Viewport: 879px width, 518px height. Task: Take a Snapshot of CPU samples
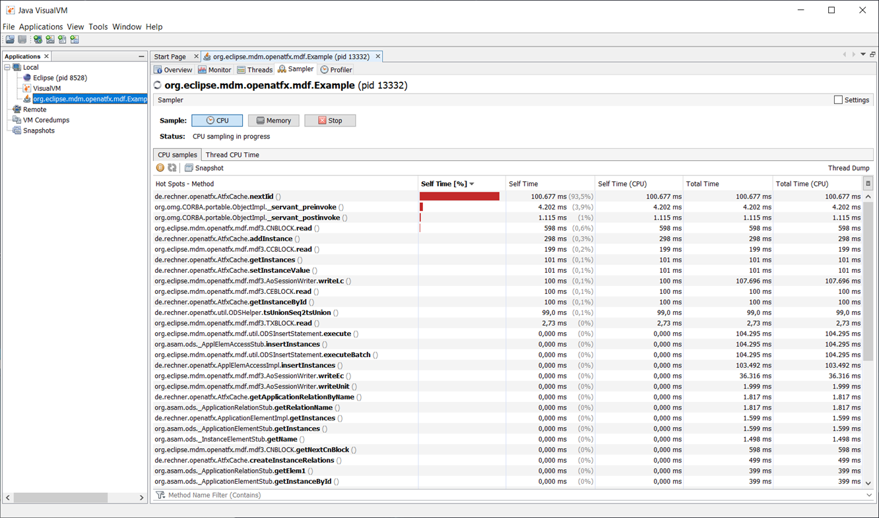(x=204, y=168)
